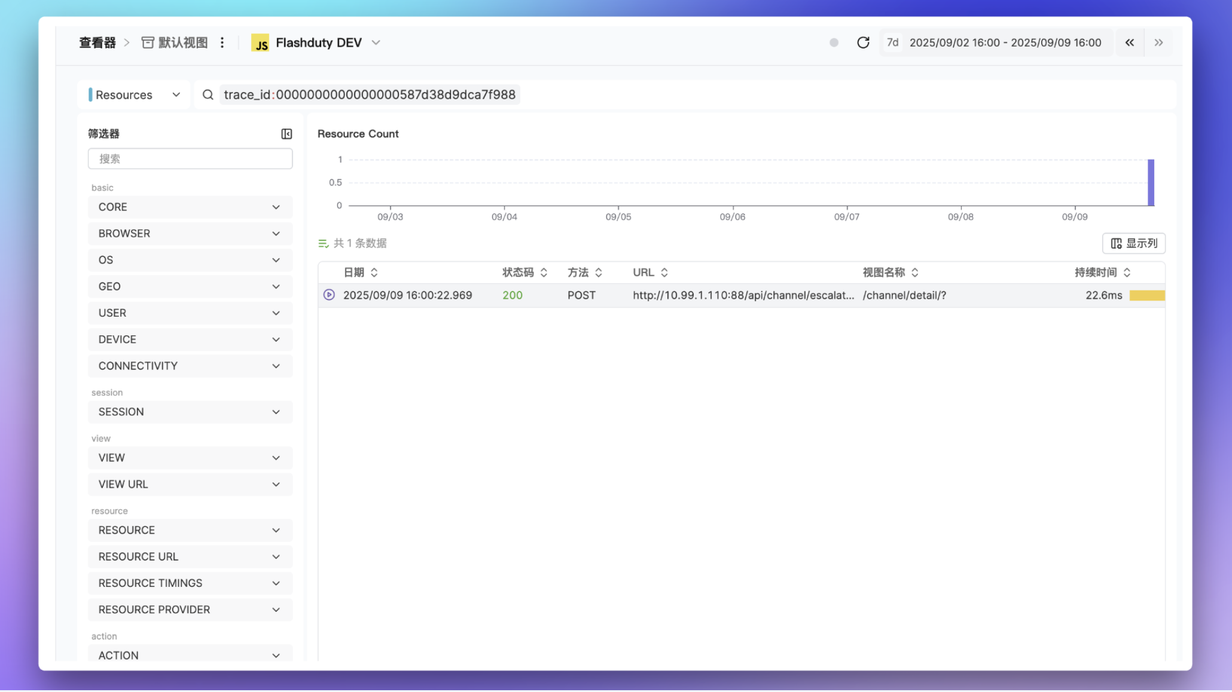Expand the SESSION filter group
Viewport: 1232px width, 692px height.
pos(190,412)
